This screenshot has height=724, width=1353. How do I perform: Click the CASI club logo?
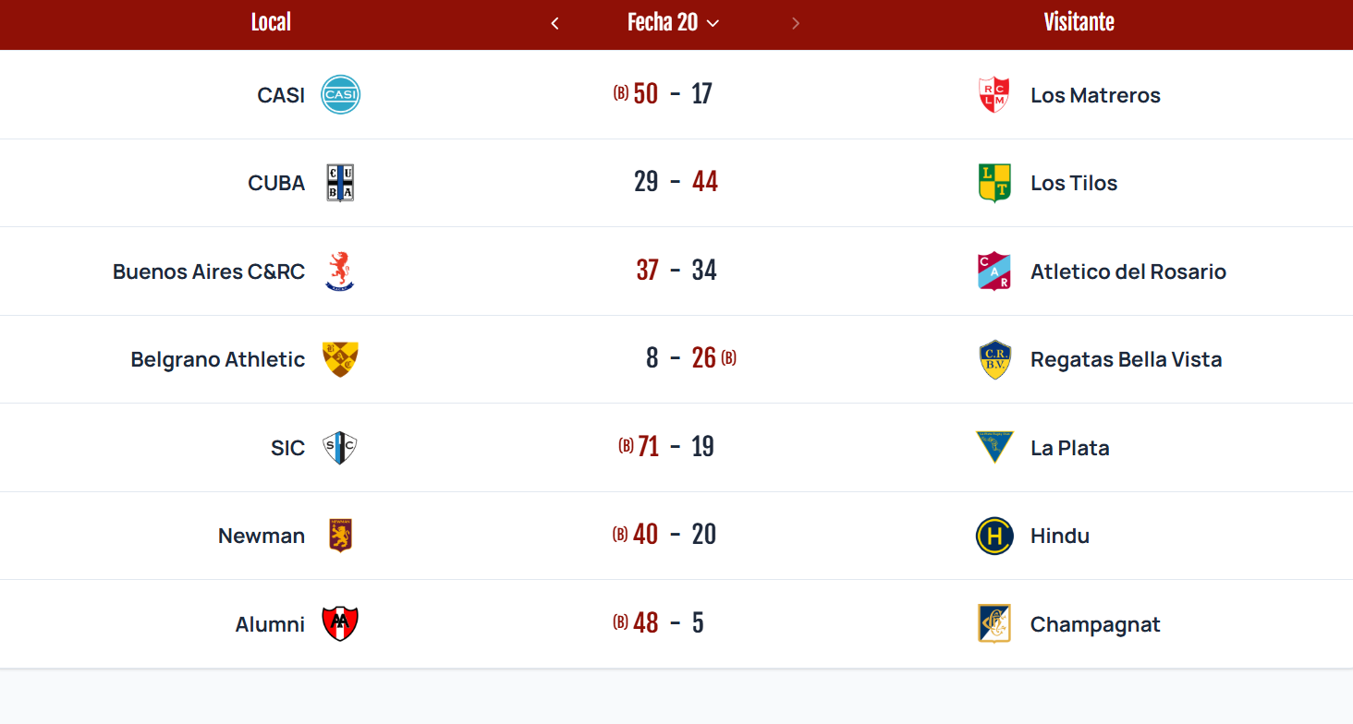[340, 95]
